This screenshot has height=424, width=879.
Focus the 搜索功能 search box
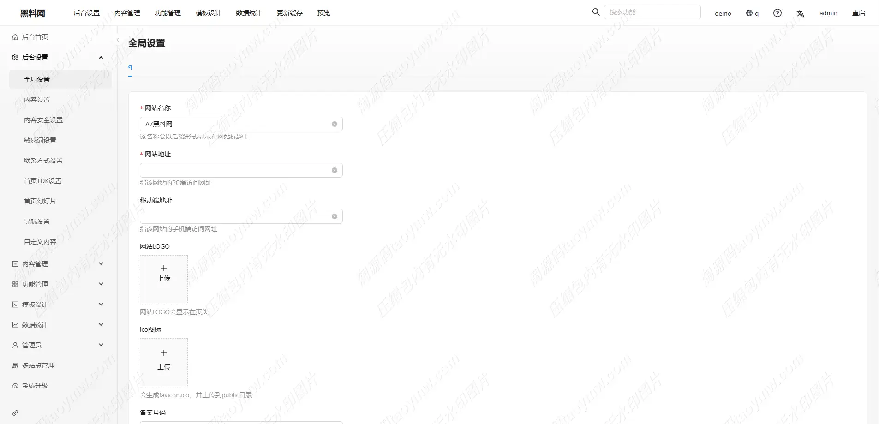coord(652,12)
